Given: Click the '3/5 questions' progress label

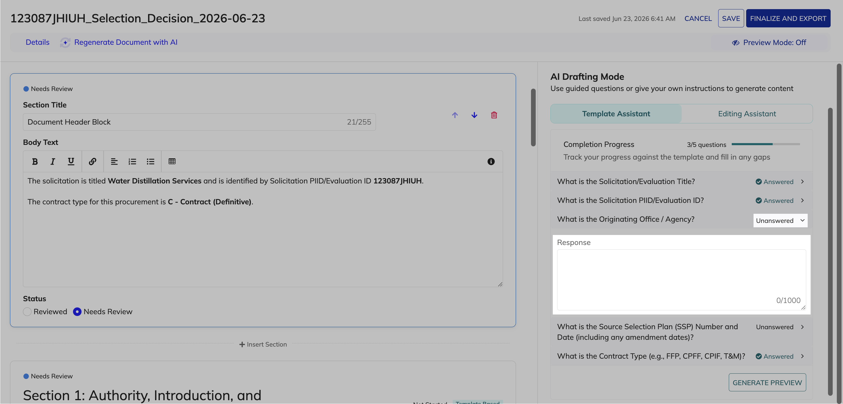Looking at the screenshot, I should [706, 145].
